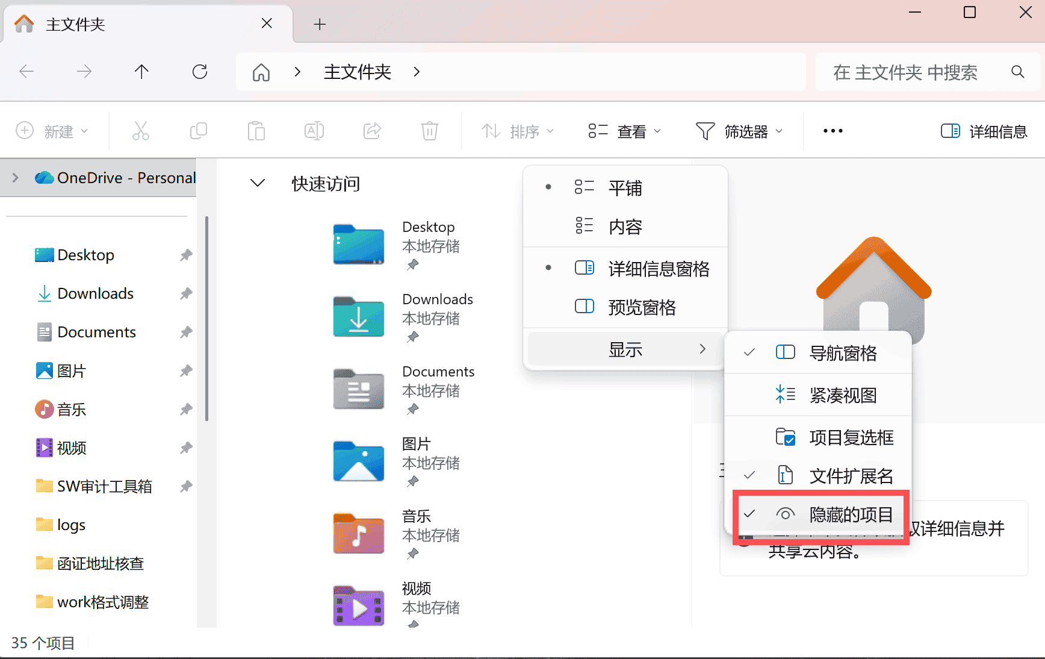Open the Documents folder icon in quick access
The height and width of the screenshot is (659, 1045).
(359, 389)
